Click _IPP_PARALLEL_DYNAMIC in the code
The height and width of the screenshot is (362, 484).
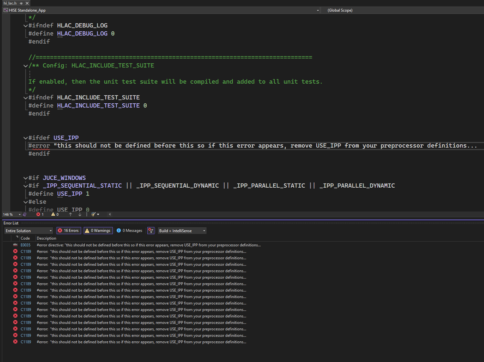[357, 186]
